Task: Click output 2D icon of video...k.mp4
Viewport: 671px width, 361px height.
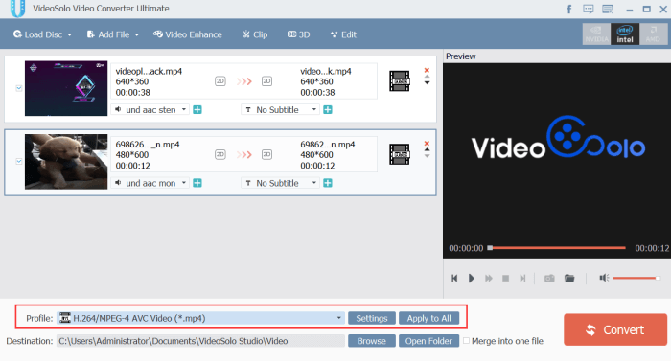Action: point(266,81)
